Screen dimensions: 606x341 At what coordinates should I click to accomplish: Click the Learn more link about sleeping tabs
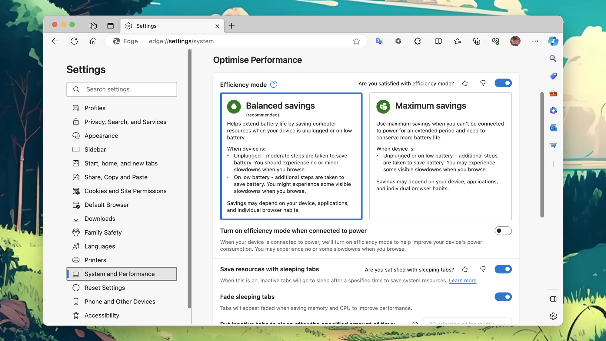[x=462, y=280]
